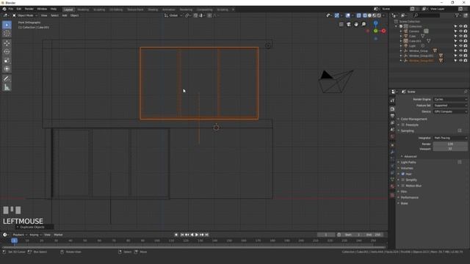Screen dimensions: 470x264
Task: Open the Material properties tab icon
Action: [392, 186]
